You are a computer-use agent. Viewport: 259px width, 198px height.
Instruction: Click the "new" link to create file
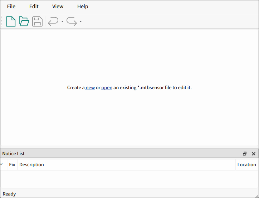90,87
